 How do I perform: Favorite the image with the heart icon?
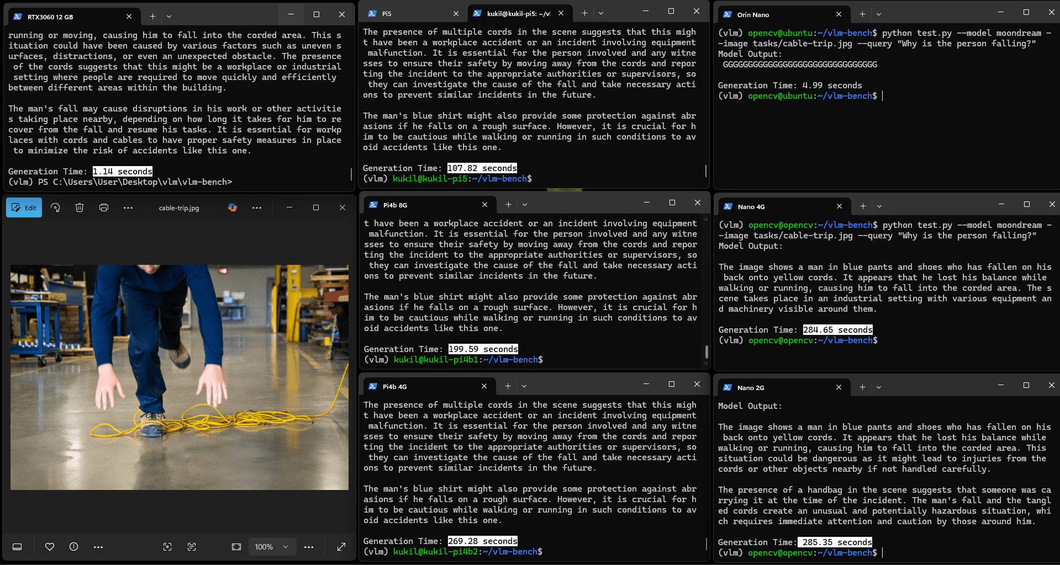(x=50, y=547)
